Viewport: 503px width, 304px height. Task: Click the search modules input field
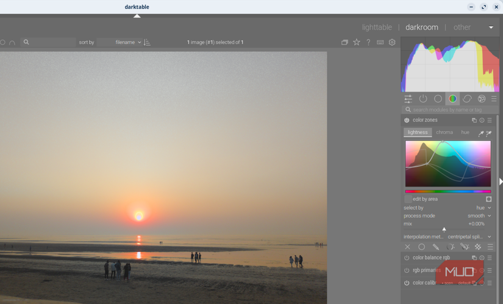pyautogui.click(x=450, y=110)
